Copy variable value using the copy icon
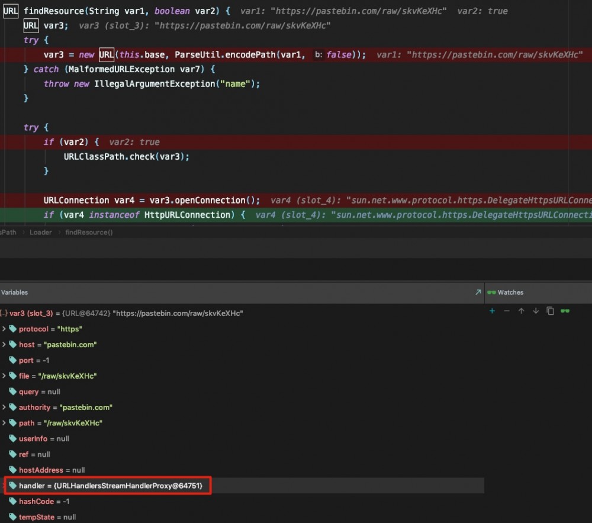This screenshot has height=523, width=592. [x=551, y=311]
